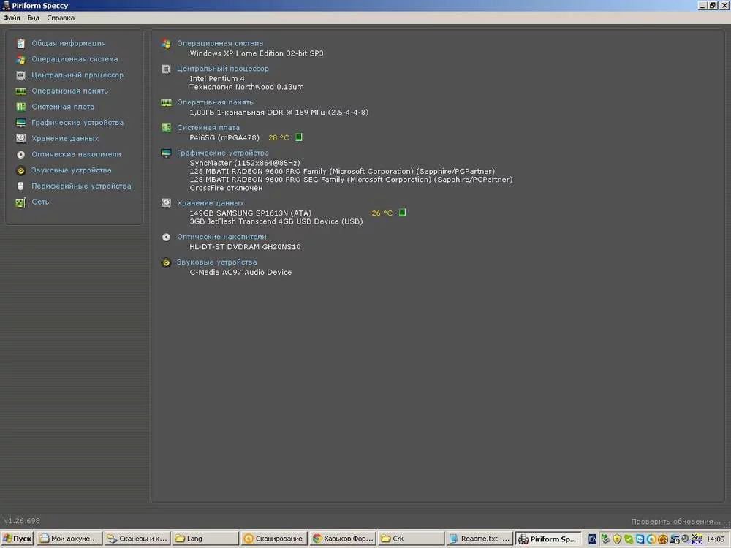The image size is (731, 548).
Task: Select Звуковые устройства in sidebar
Action: [72, 170]
